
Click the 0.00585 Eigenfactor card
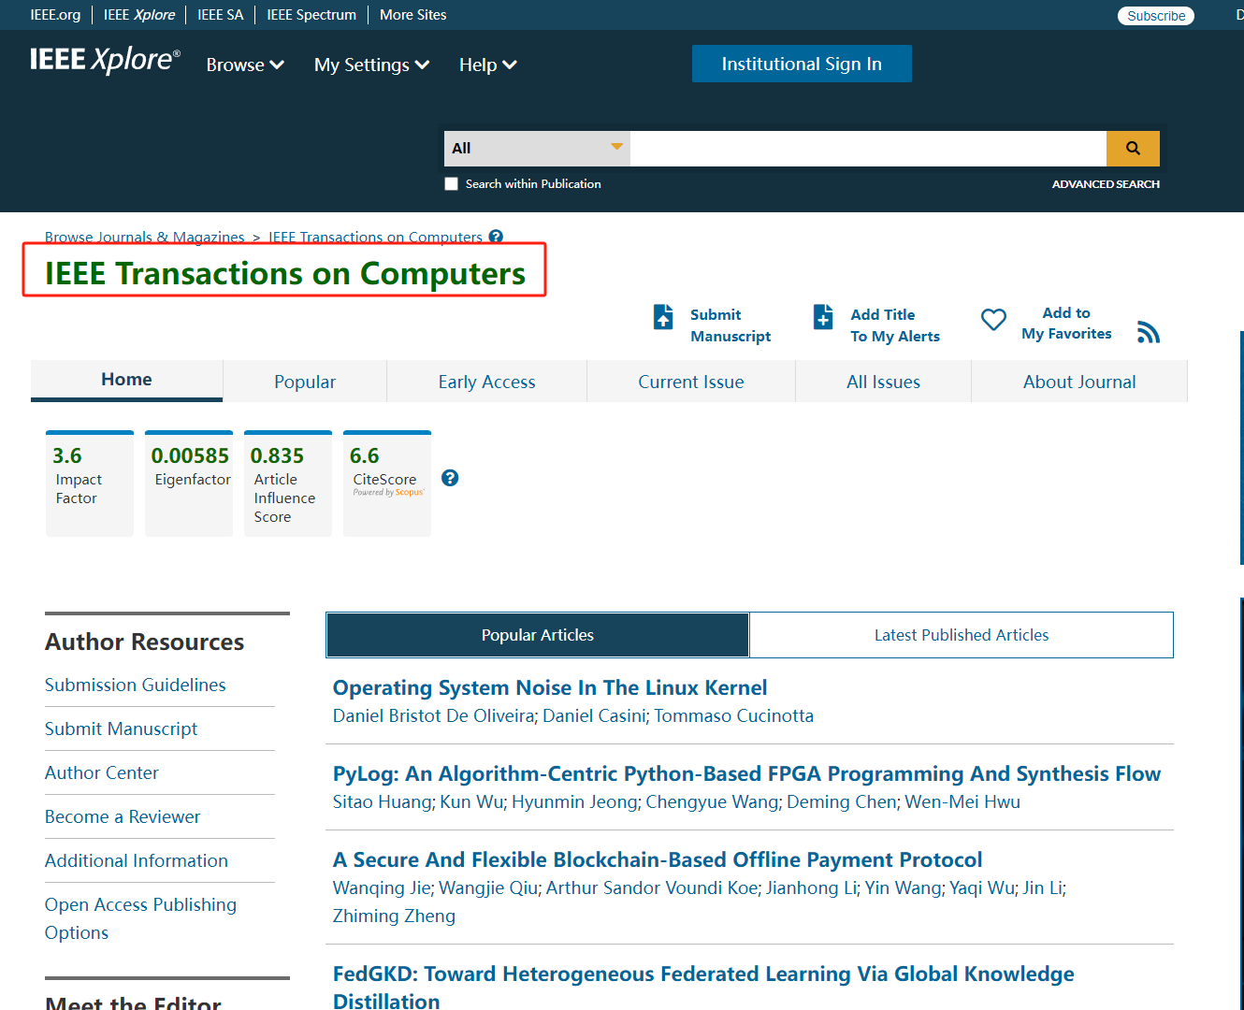[x=189, y=483]
